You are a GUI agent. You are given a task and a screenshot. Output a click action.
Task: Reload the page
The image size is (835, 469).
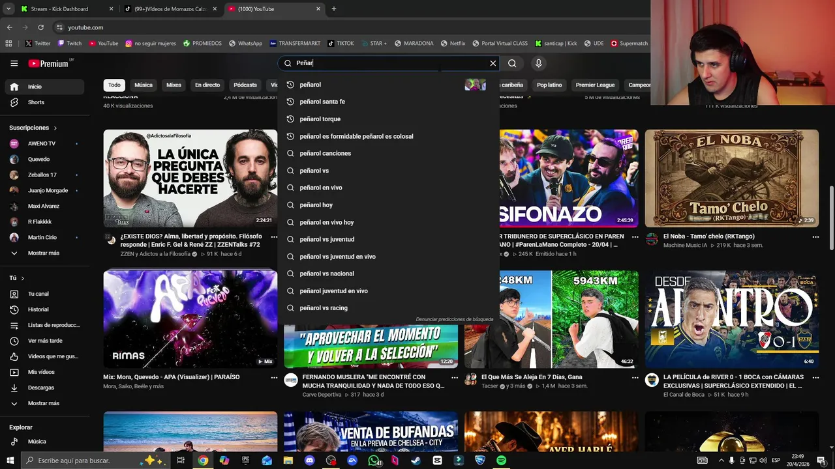[40, 27]
